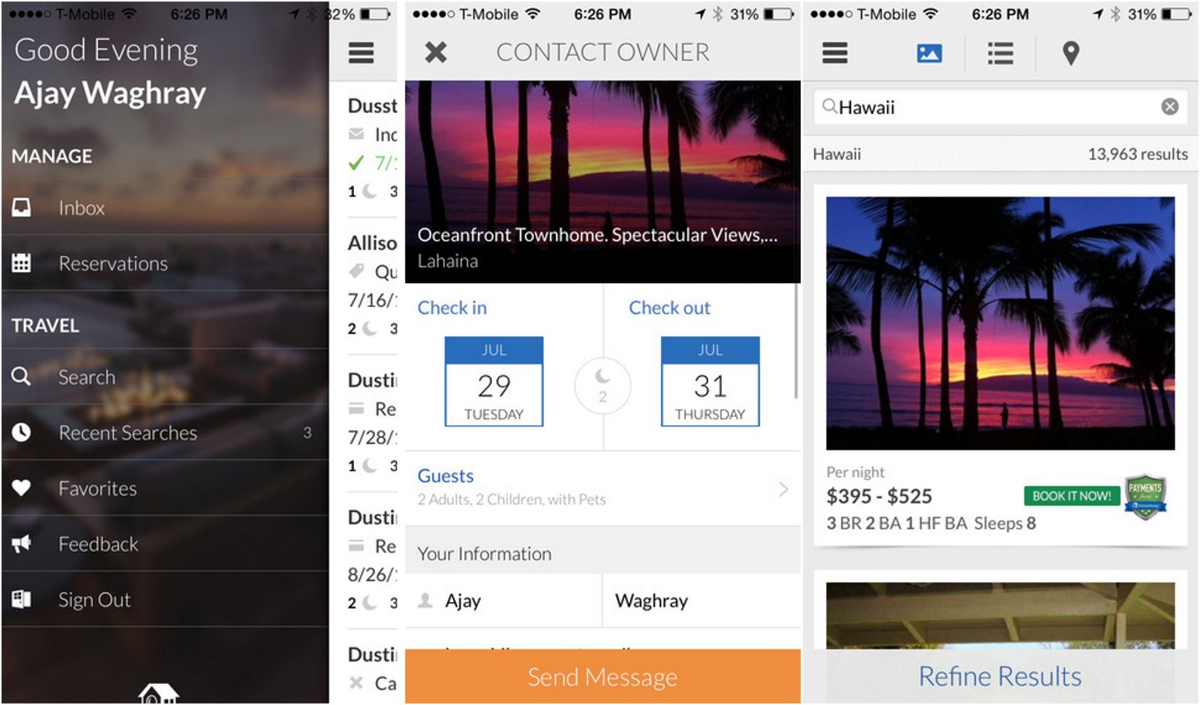Go to Favorites in Travel menu

(97, 488)
